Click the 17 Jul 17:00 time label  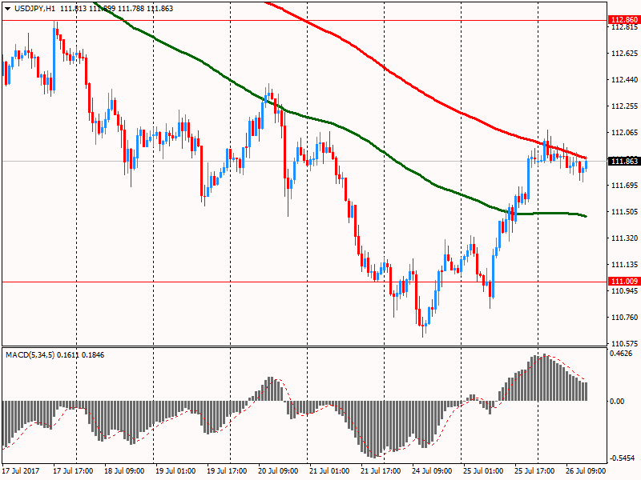[73, 470]
